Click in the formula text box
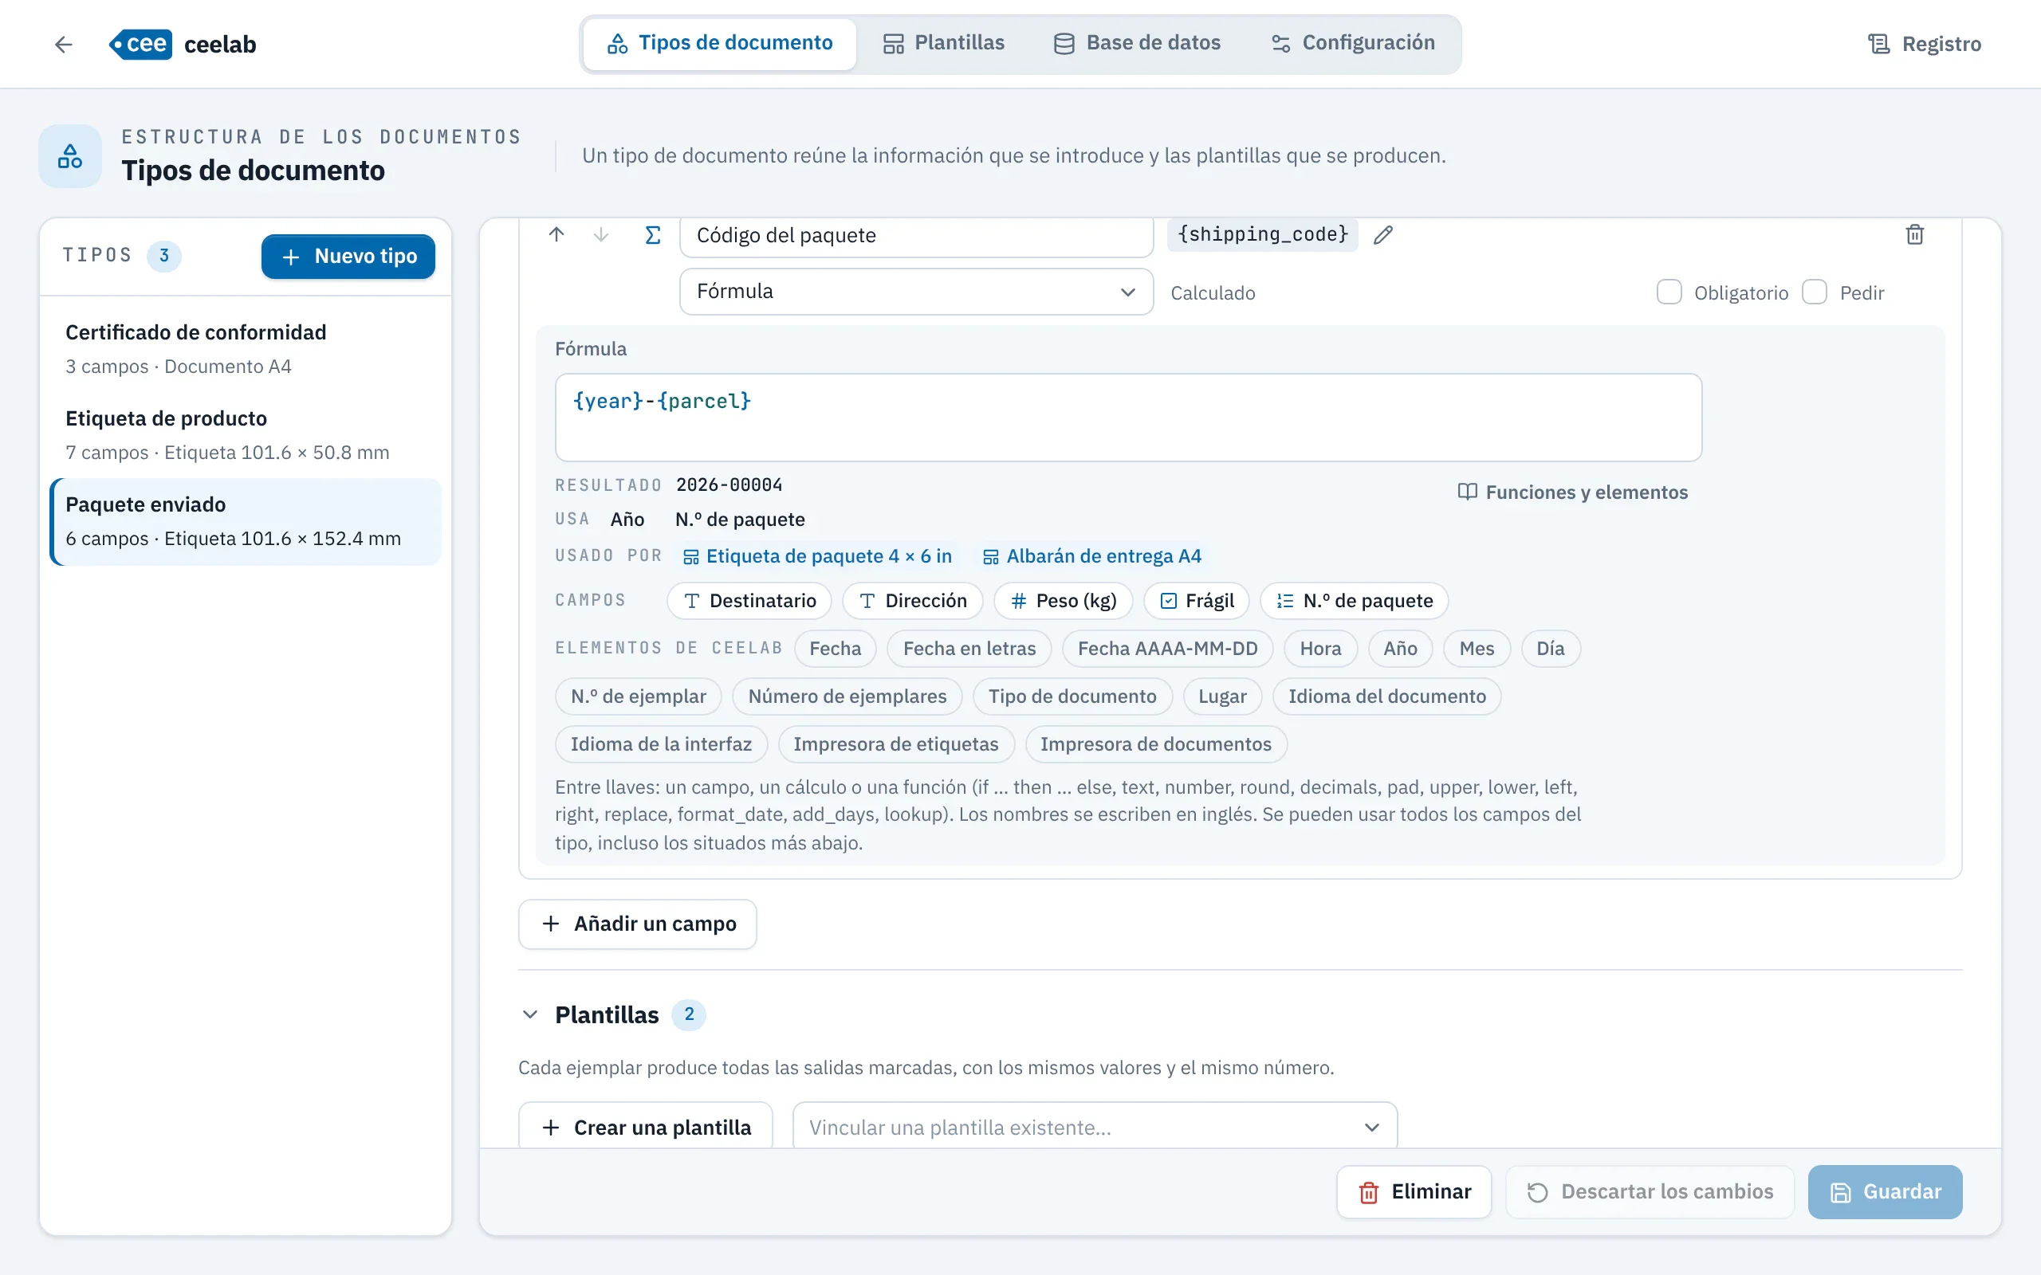The image size is (2041, 1275). click(x=1128, y=418)
